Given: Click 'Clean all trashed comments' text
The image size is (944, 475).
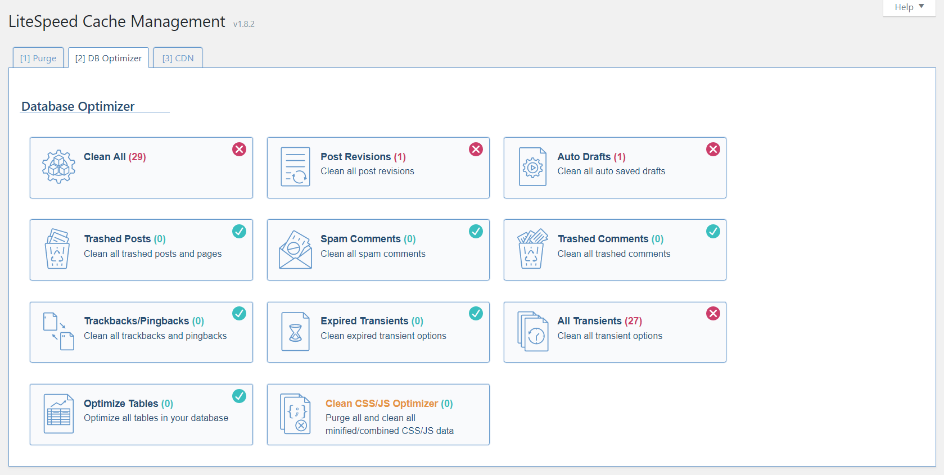Looking at the screenshot, I should tap(614, 254).
